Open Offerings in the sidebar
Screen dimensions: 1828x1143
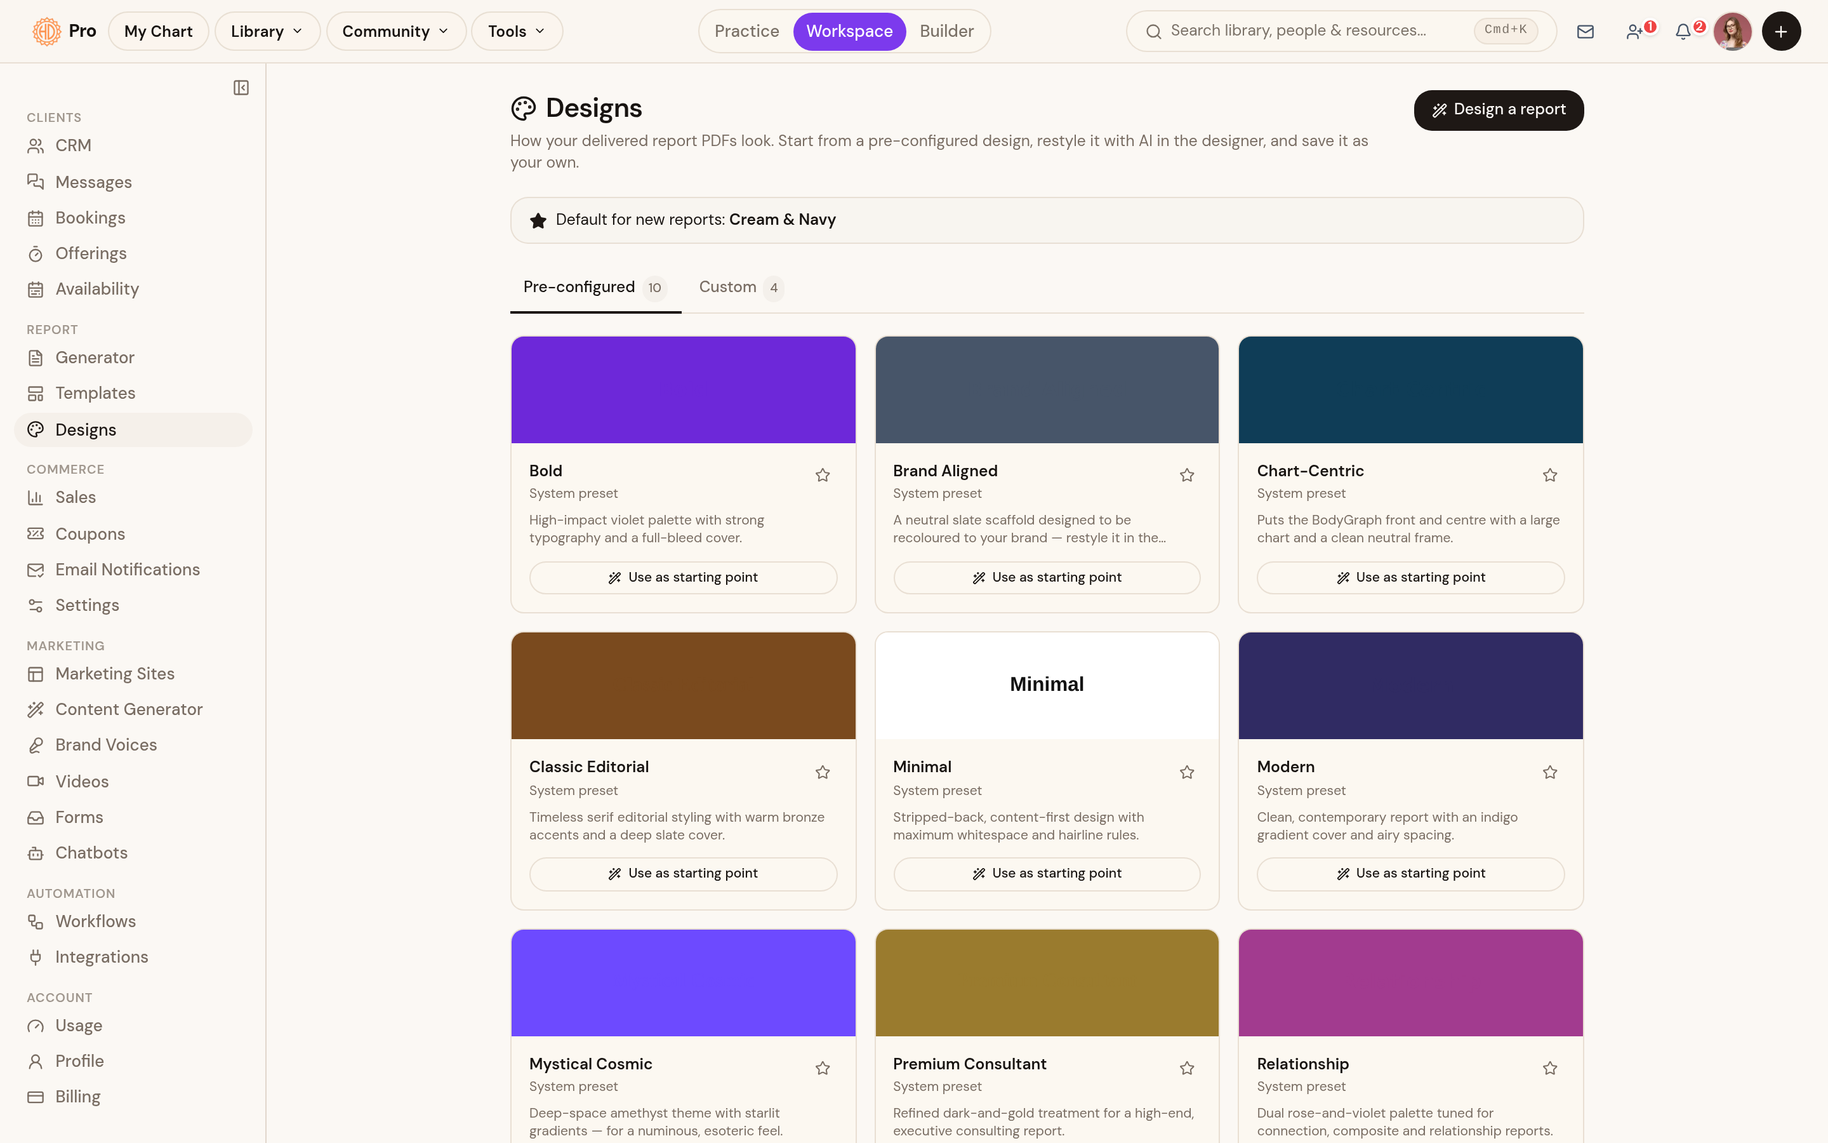(133, 253)
